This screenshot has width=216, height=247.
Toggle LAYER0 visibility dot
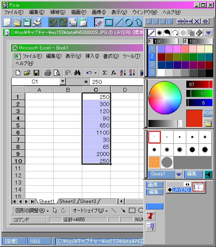pyautogui.click(x=170, y=190)
